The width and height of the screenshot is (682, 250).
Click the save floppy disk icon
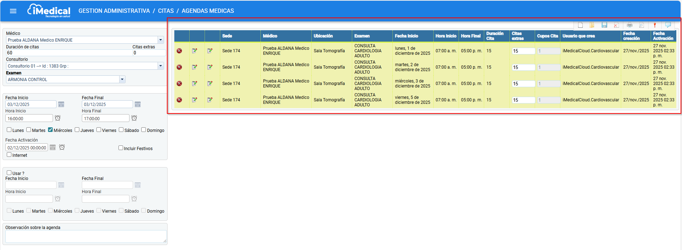(604, 25)
